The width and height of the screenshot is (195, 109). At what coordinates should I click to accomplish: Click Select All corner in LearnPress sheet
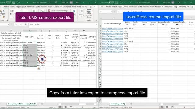coord(101,18)
